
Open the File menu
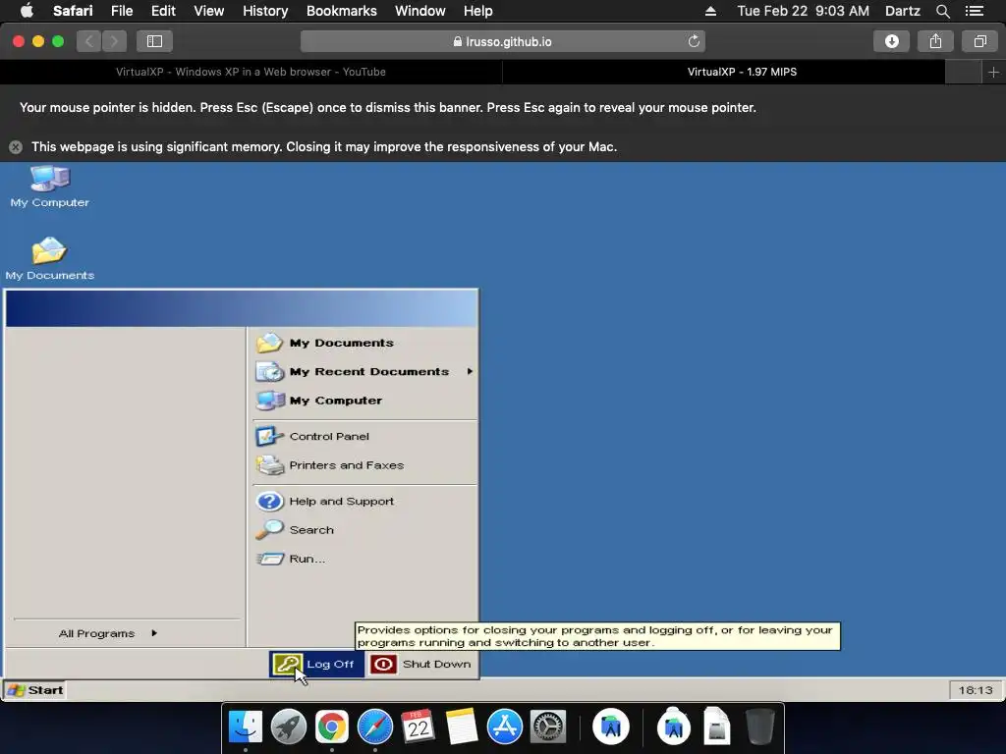pos(121,11)
